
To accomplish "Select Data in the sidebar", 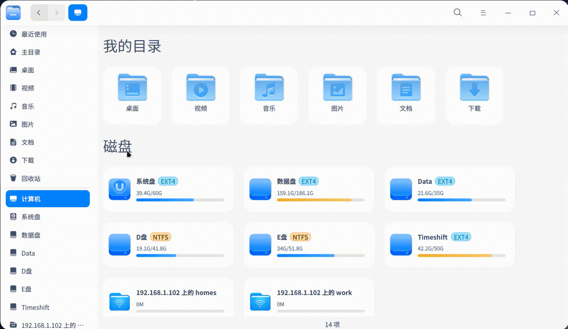I will click(28, 253).
